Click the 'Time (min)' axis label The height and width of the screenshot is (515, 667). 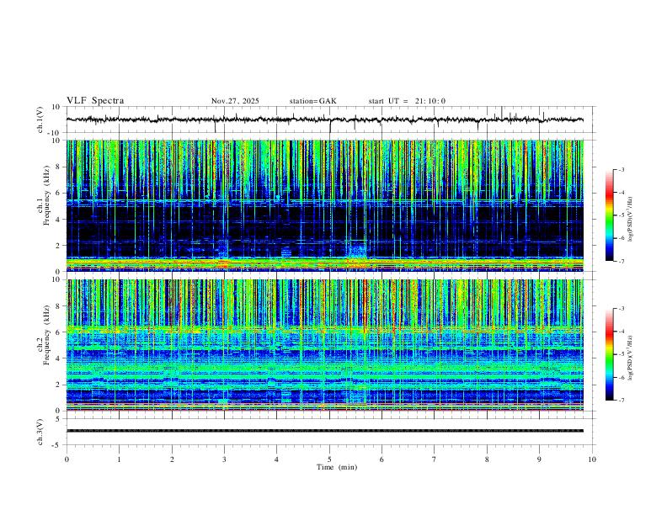pos(337,467)
